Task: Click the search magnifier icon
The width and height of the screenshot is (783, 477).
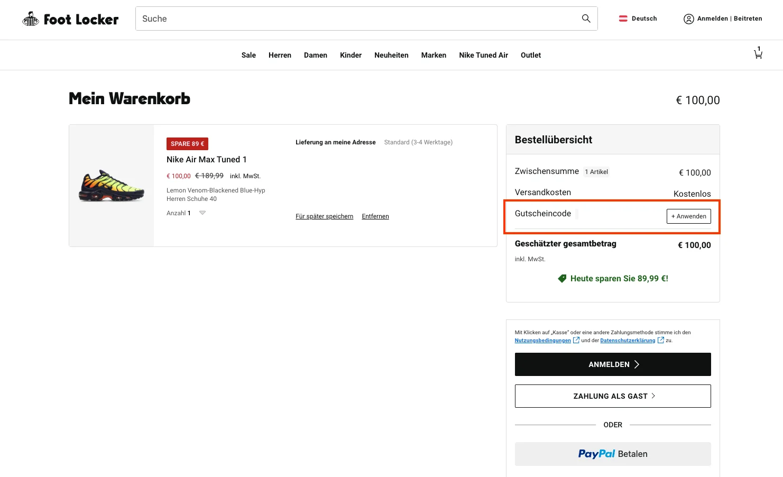Action: point(586,18)
